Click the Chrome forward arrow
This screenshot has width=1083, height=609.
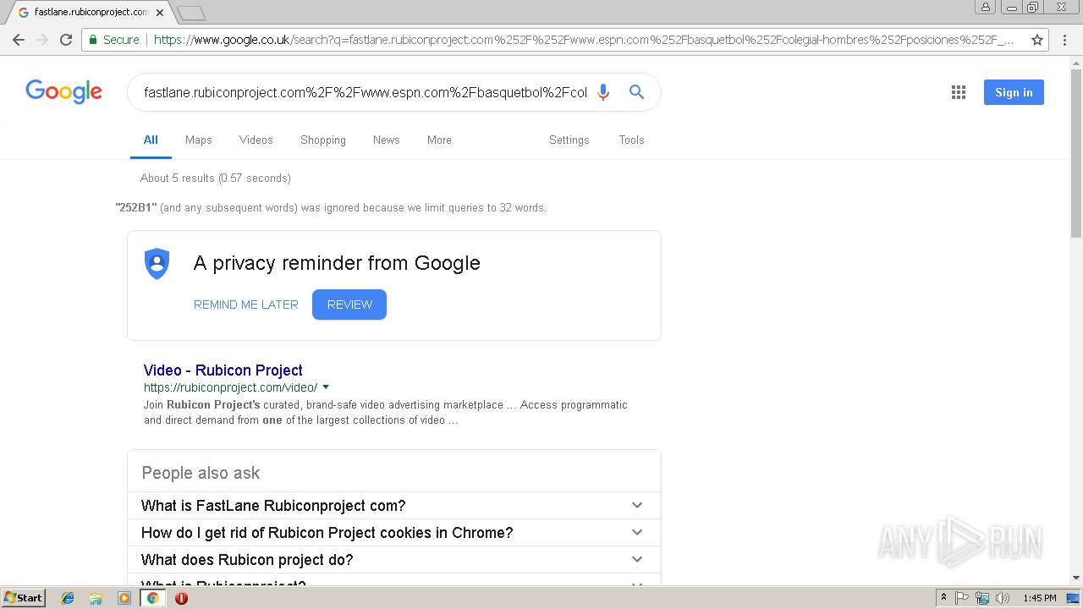42,40
